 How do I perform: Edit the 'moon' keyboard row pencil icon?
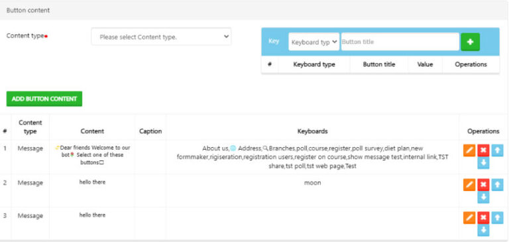(x=469, y=184)
